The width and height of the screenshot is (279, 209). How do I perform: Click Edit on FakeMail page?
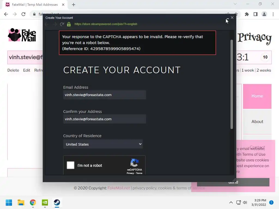tap(26, 70)
